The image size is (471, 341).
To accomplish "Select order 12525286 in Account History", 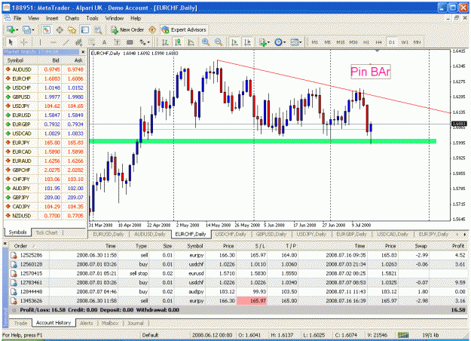I will pos(238,255).
